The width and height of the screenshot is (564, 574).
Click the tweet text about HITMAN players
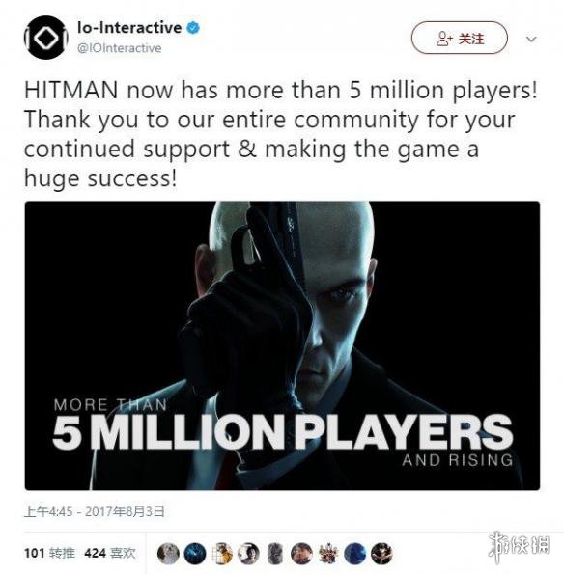[x=281, y=134]
